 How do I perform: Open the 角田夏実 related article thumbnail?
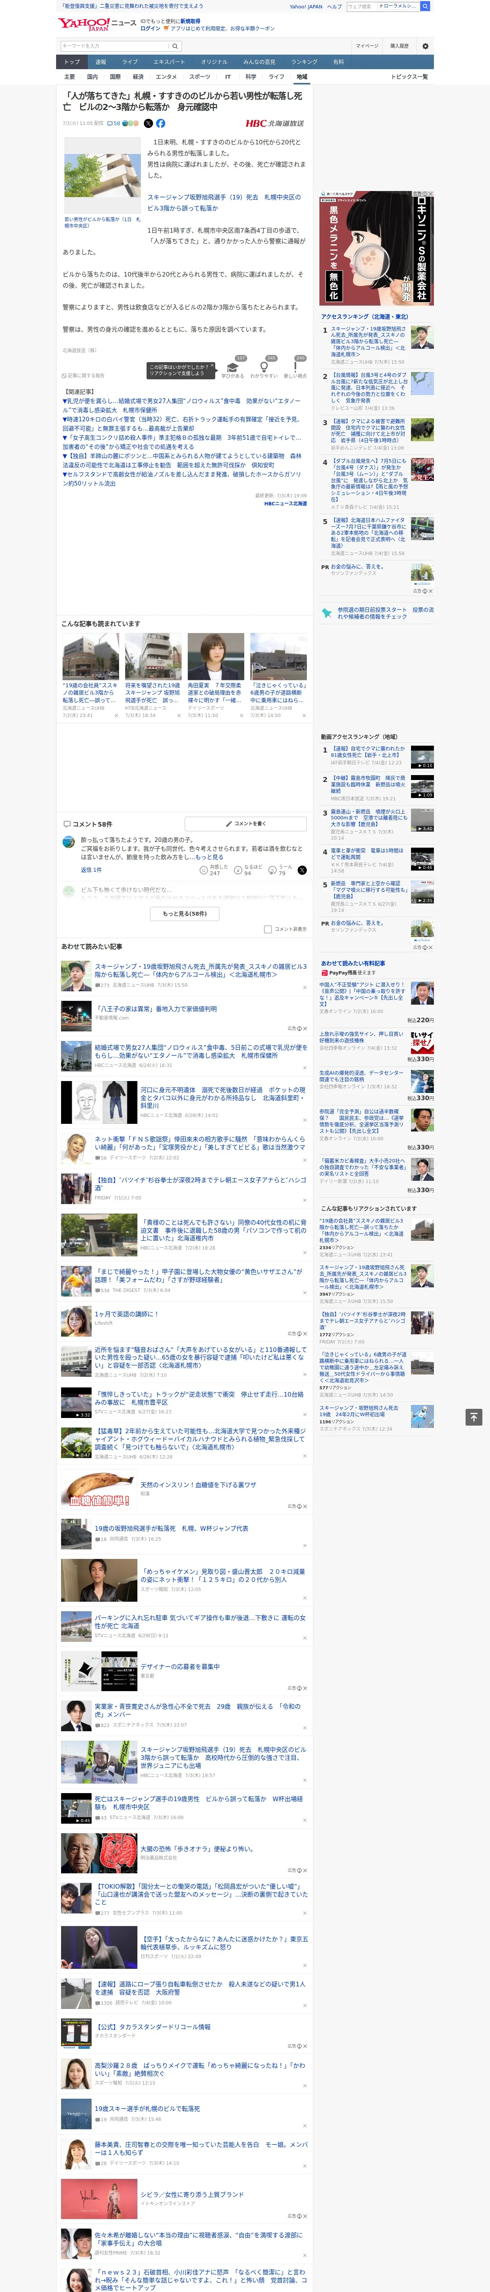pyautogui.click(x=216, y=657)
